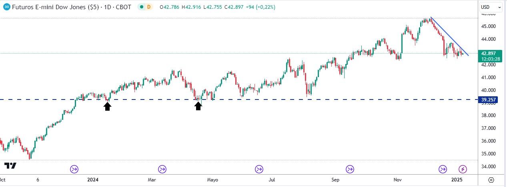Click the contract rollover icon nearest Mar
507x187 pixels.
tap(162, 169)
